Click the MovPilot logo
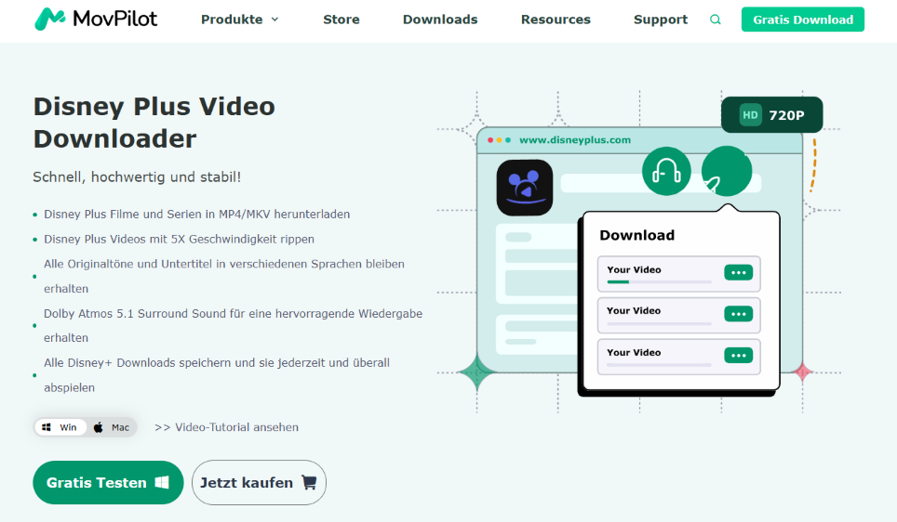The height and width of the screenshot is (522, 897). [96, 19]
